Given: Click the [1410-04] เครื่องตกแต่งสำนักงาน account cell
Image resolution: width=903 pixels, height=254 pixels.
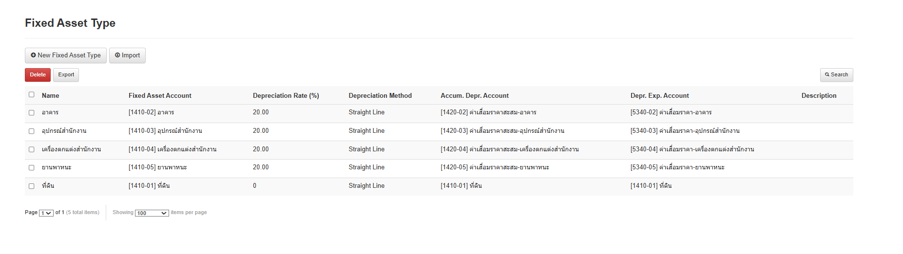Looking at the screenshot, I should 173,149.
